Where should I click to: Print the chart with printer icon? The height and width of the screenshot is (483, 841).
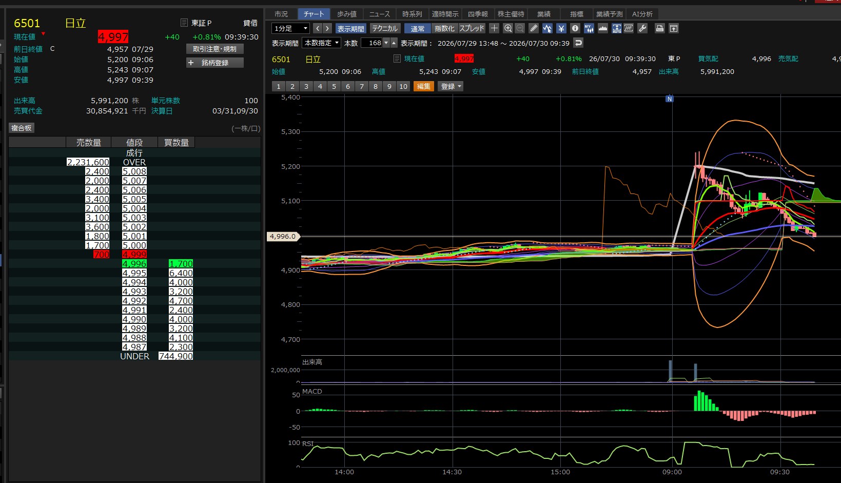[660, 28]
